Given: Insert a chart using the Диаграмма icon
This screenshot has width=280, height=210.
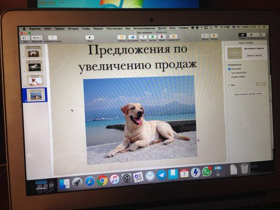Looking at the screenshot, I should click(x=133, y=36).
